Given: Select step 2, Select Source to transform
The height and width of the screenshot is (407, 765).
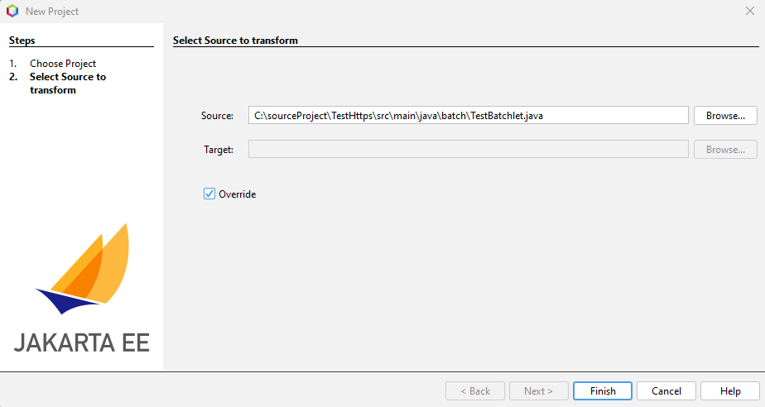Looking at the screenshot, I should pos(68,84).
